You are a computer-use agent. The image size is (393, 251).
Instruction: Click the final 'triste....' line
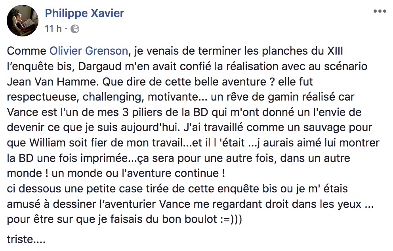(x=26, y=239)
